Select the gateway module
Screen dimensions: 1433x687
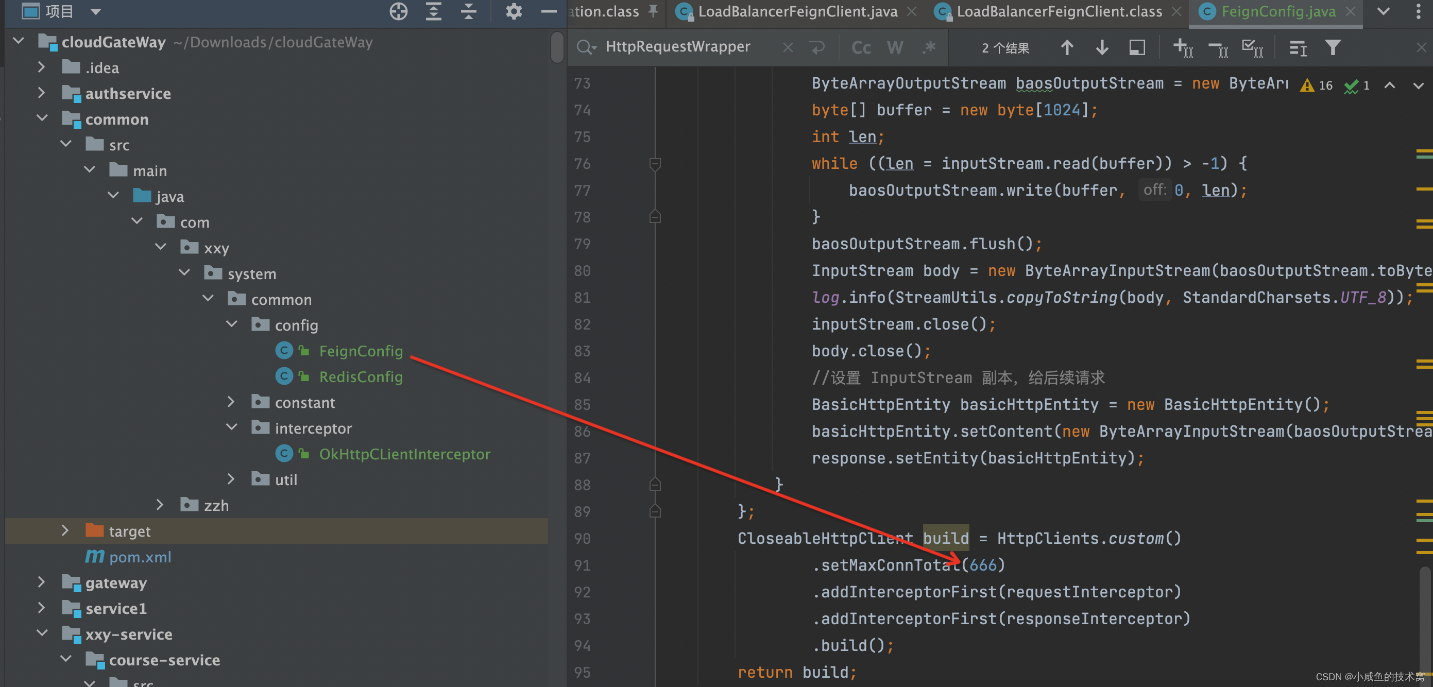pyautogui.click(x=116, y=583)
